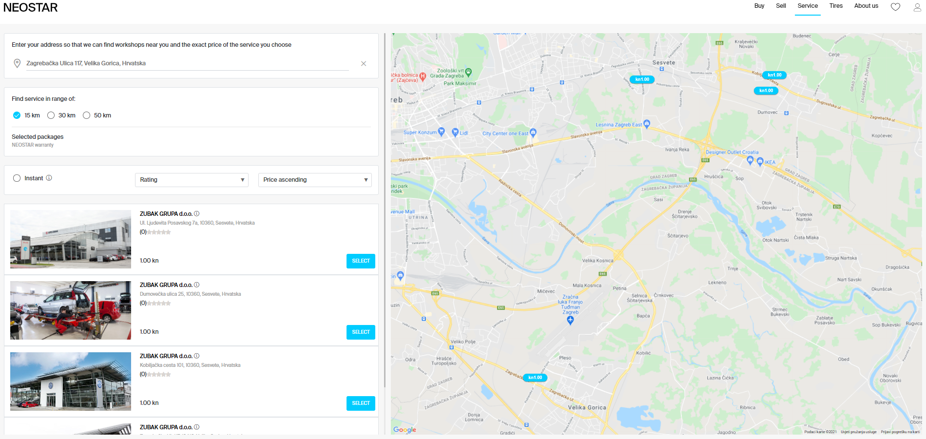This screenshot has height=439, width=926.
Task: Open the Buy menu
Action: (759, 6)
